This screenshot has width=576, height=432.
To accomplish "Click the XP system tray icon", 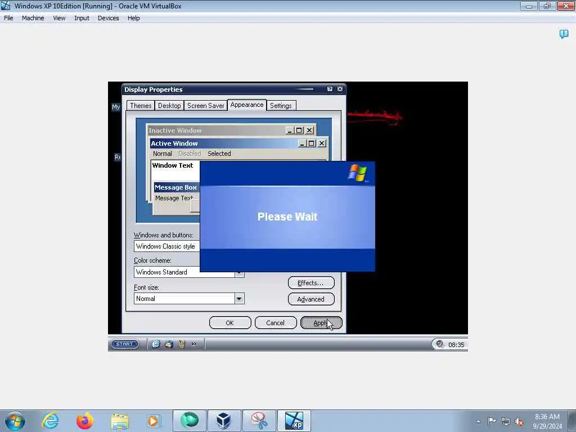I will coord(439,344).
